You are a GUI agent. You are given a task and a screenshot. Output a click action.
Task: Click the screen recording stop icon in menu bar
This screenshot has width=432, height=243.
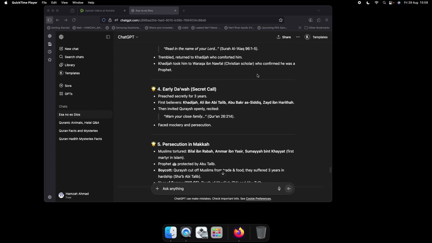click(359, 2)
